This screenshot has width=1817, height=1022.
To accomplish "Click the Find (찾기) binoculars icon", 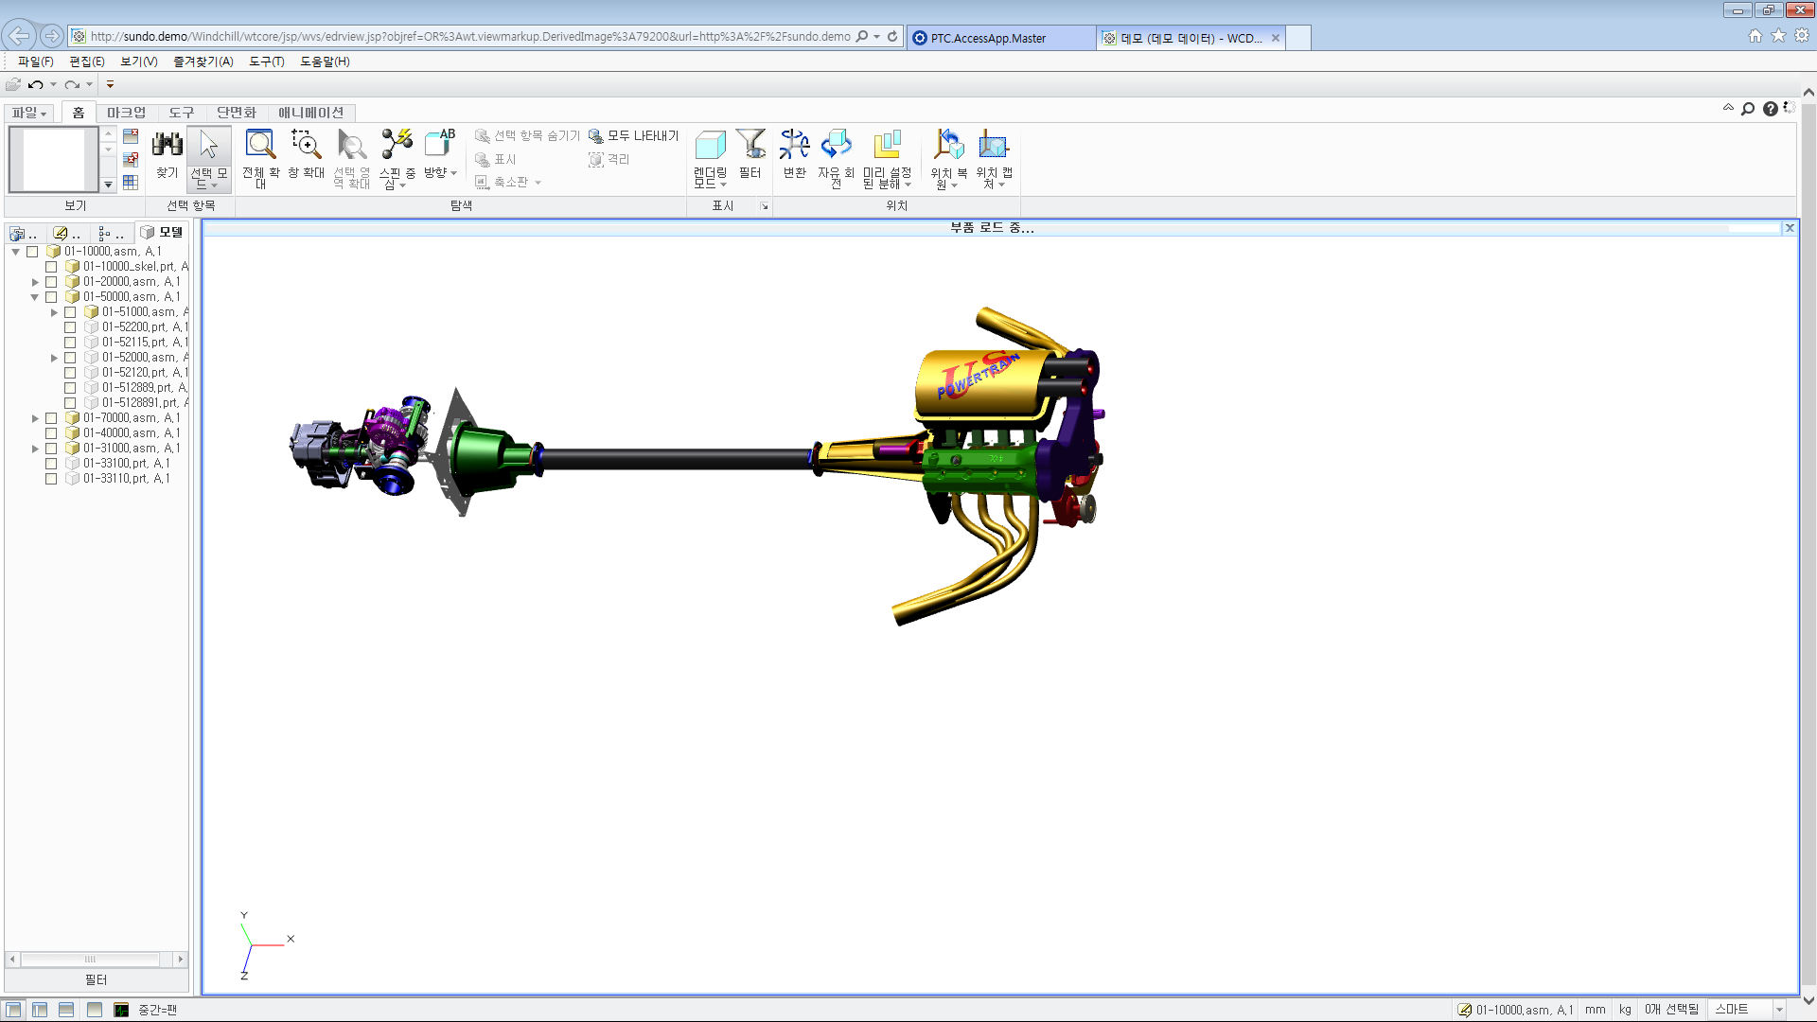I will point(168,145).
